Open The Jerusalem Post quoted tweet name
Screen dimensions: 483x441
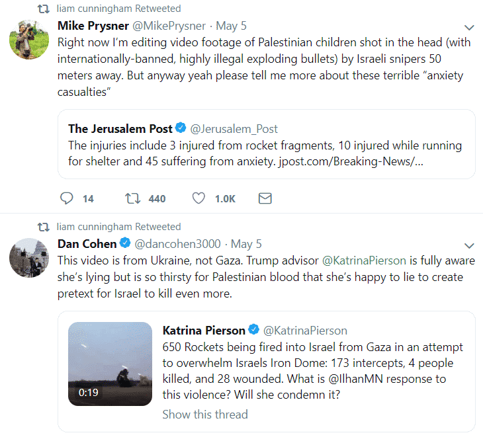120,129
